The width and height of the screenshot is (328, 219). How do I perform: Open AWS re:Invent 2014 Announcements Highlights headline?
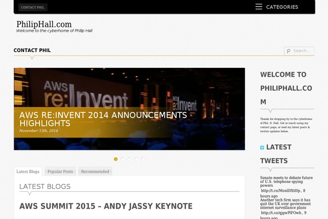103,119
